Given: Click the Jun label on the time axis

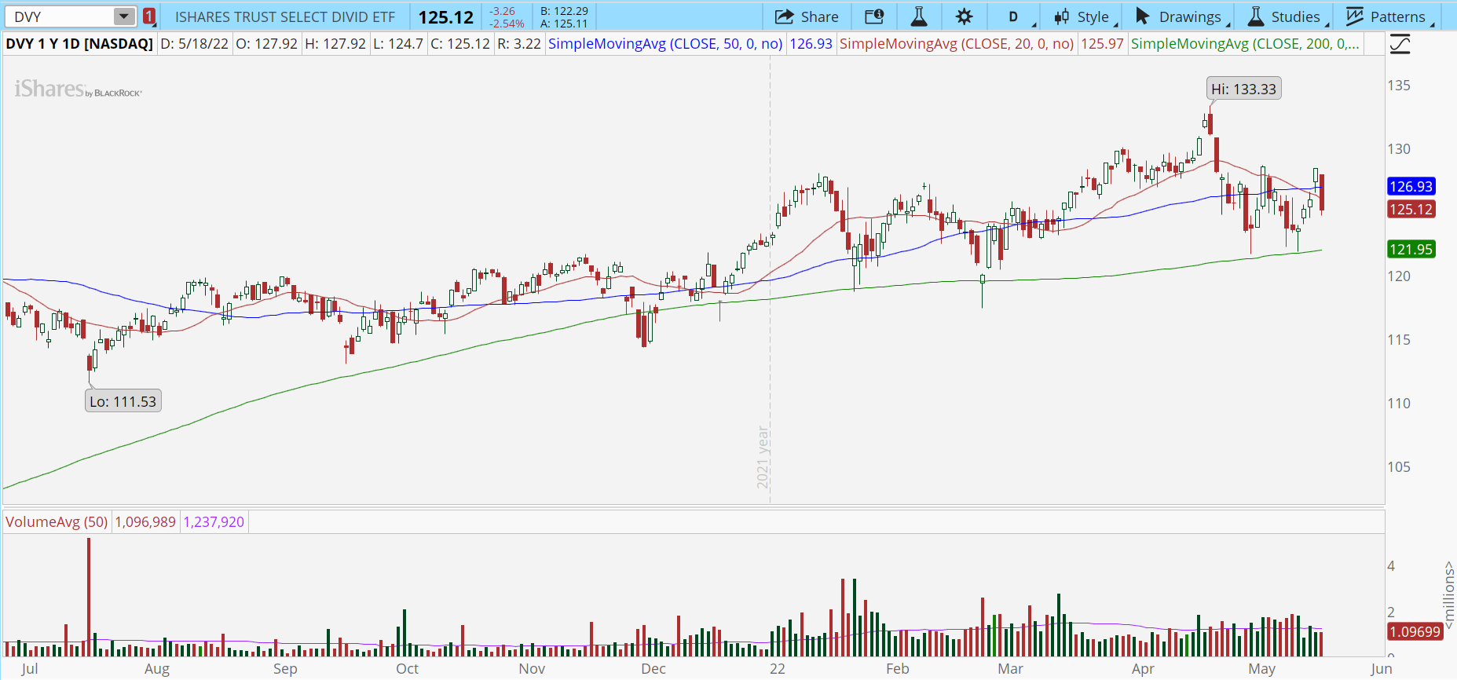Looking at the screenshot, I should coord(1382,669).
